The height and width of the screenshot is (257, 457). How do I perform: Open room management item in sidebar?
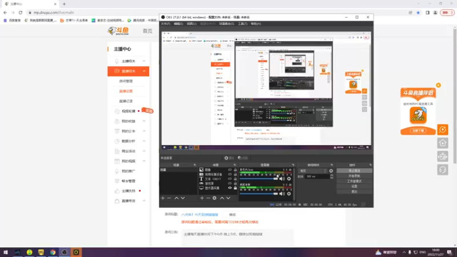126,81
